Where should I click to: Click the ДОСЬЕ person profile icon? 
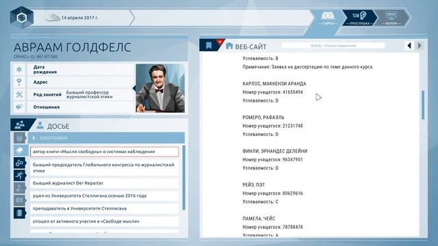[40, 126]
